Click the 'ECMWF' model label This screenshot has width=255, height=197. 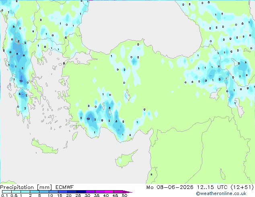65,187
